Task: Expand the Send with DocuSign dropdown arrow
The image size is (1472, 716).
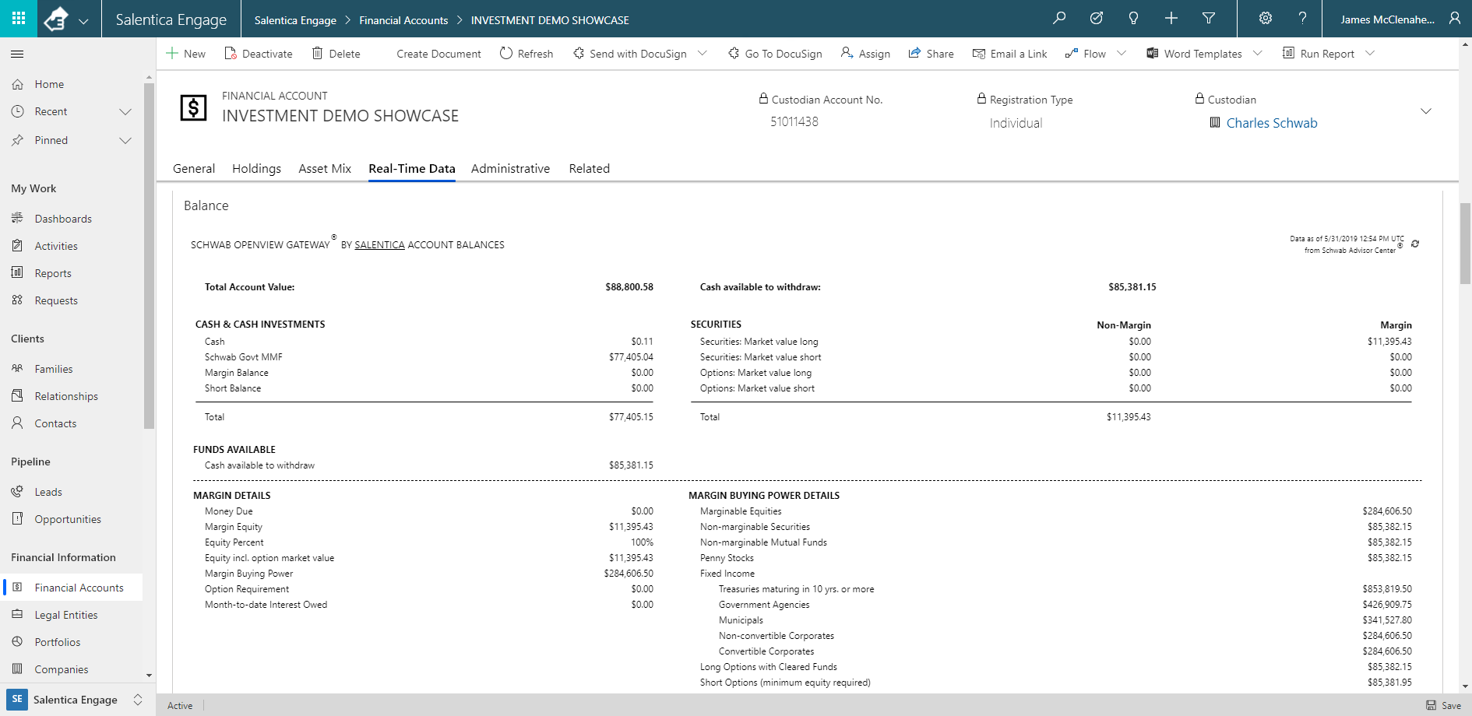Action: 703,54
